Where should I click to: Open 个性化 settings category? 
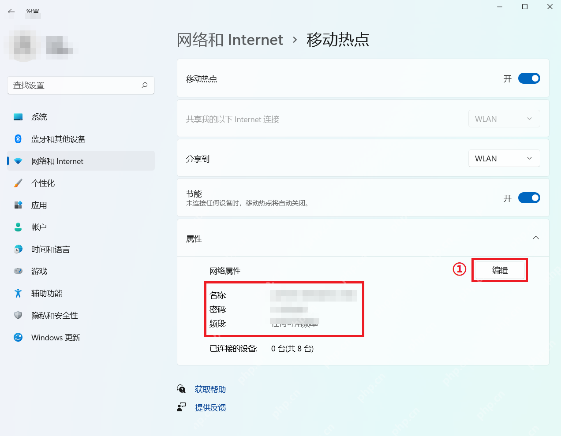[x=81, y=183]
